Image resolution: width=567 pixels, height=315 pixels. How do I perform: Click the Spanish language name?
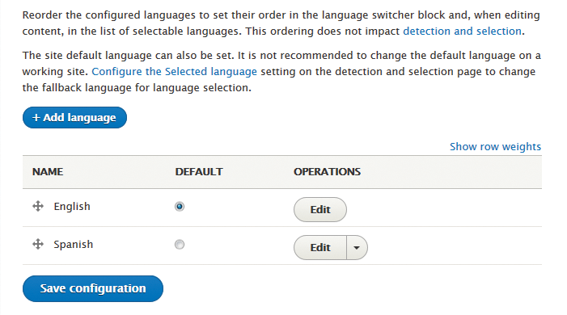74,245
